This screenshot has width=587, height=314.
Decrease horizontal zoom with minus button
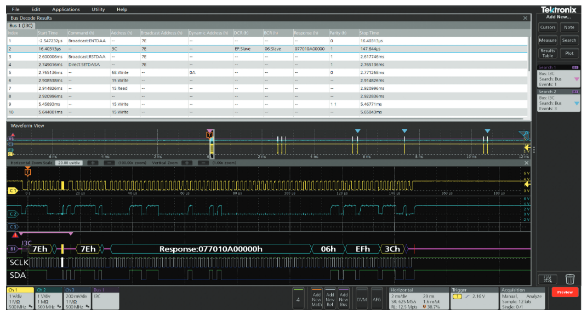pos(109,163)
